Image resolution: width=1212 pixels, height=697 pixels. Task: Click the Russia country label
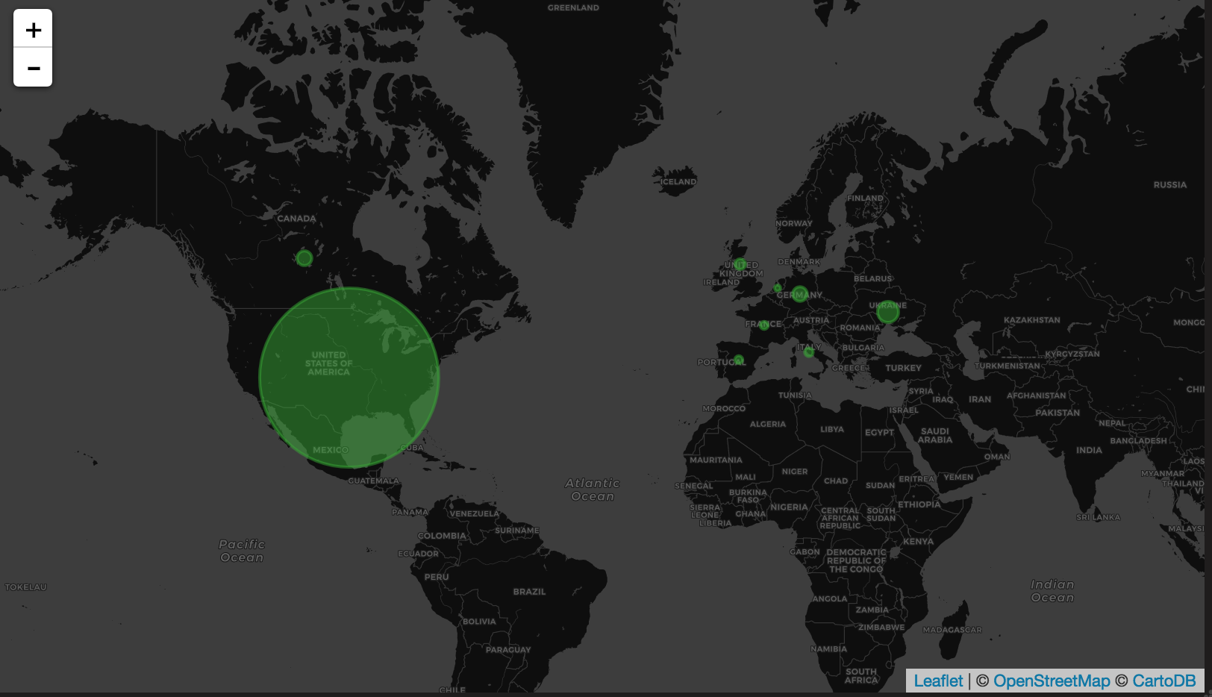(x=1169, y=185)
